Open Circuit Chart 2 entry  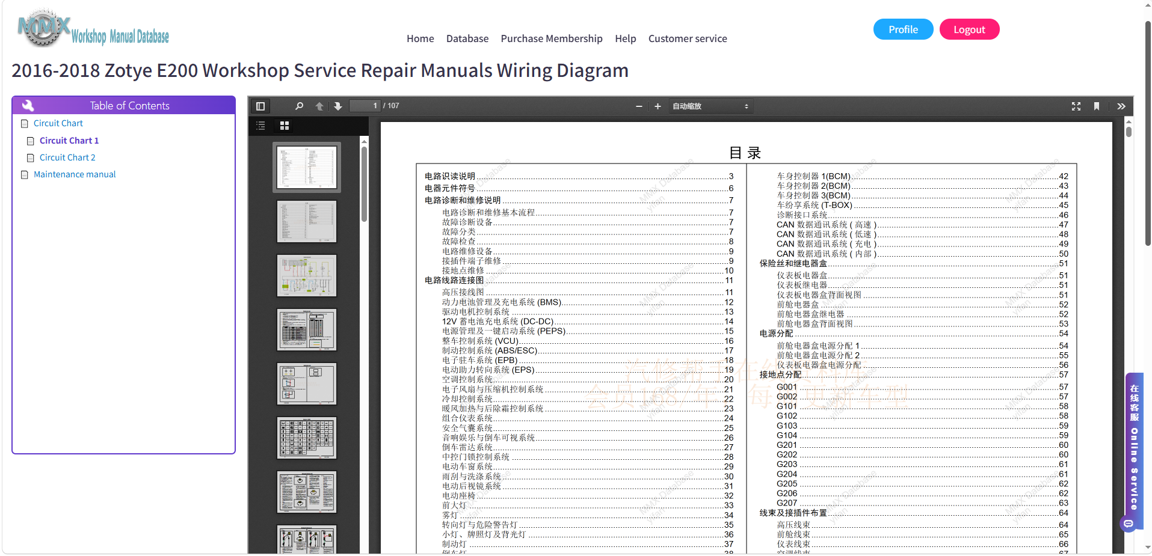click(x=67, y=157)
